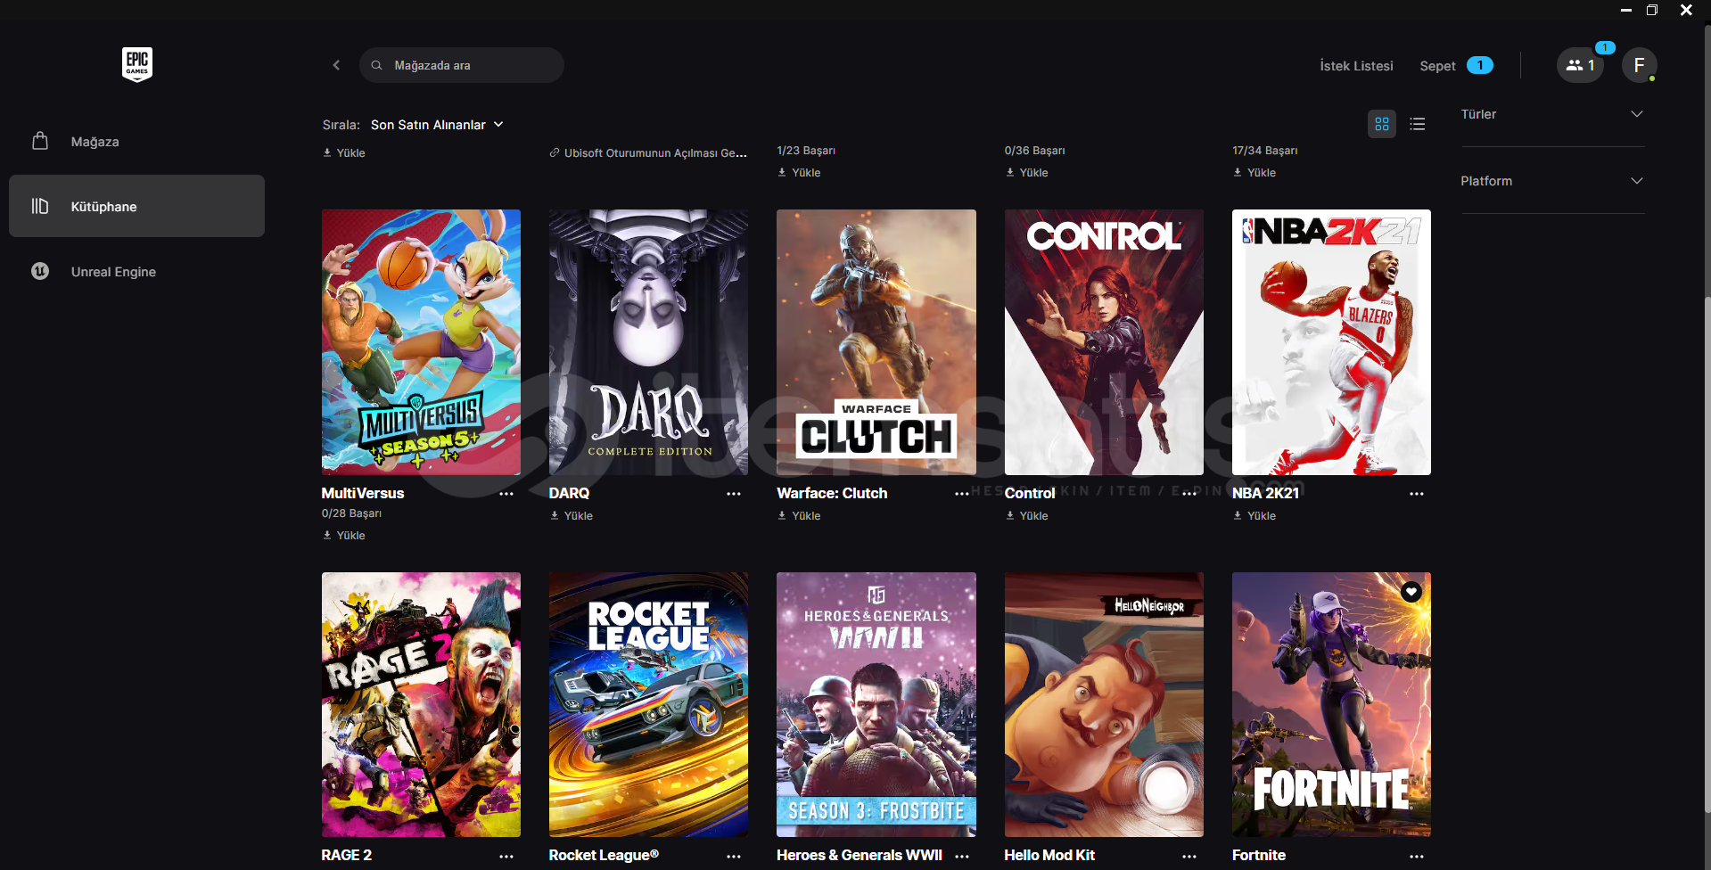Image resolution: width=1711 pixels, height=870 pixels.
Task: Open the F profile avatar menu
Action: pyautogui.click(x=1639, y=65)
